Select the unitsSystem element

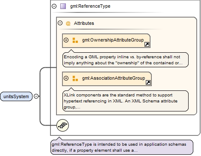[16, 96]
